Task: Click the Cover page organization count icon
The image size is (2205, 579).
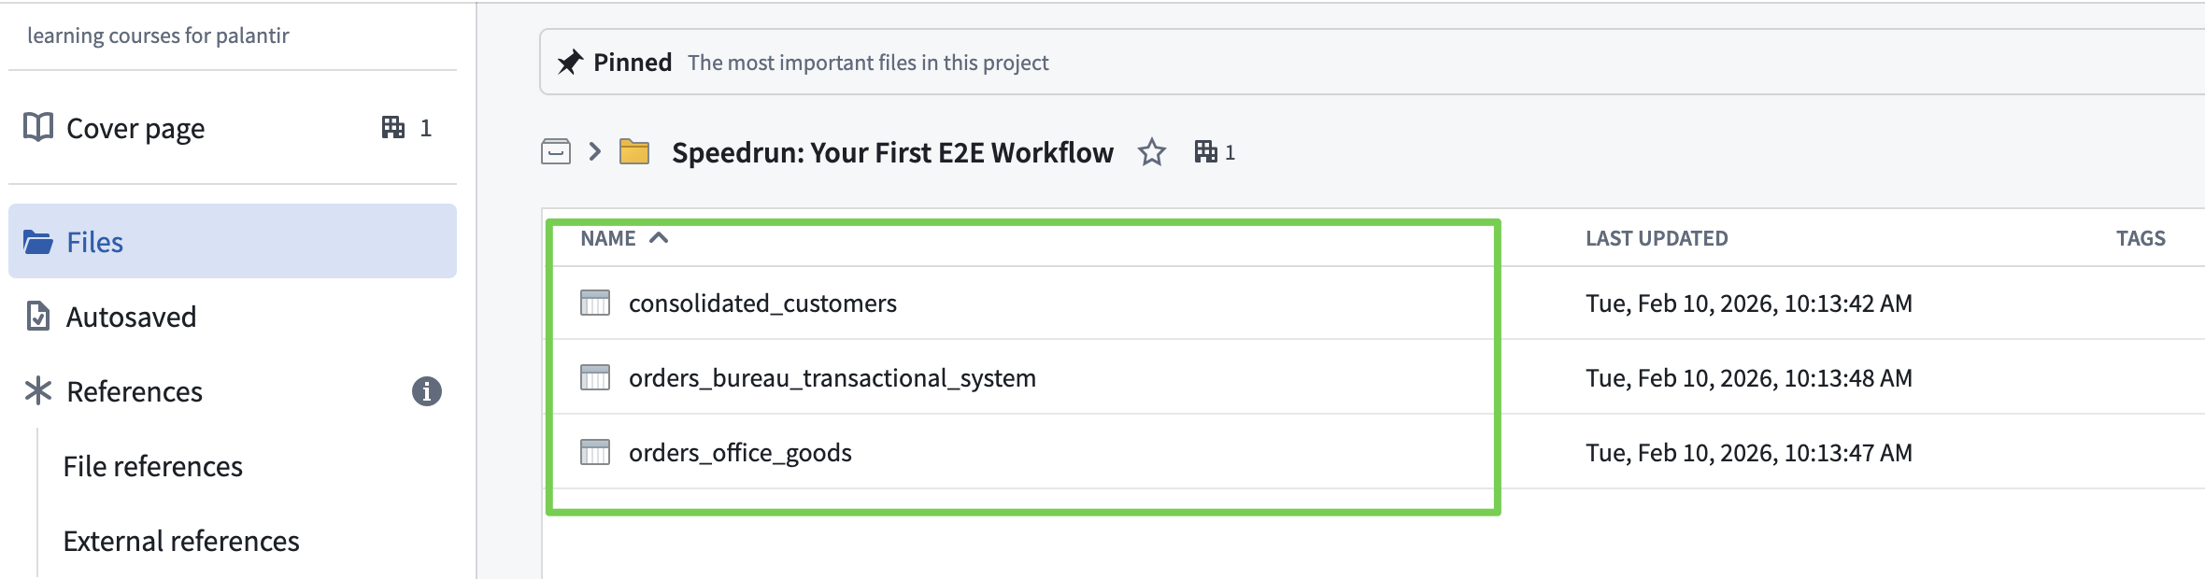Action: point(393,128)
